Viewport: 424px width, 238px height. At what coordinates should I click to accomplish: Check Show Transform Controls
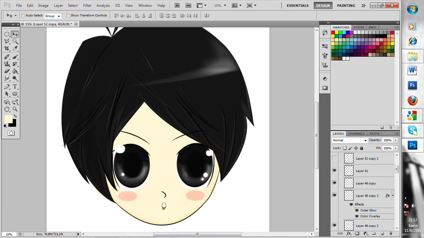[x=68, y=15]
